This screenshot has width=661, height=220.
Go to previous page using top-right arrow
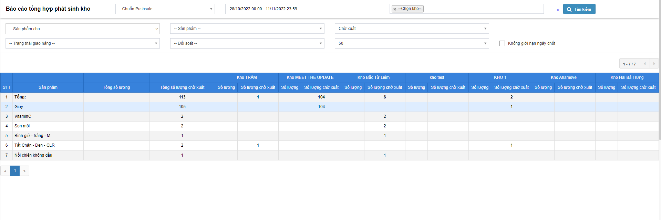coord(644,64)
